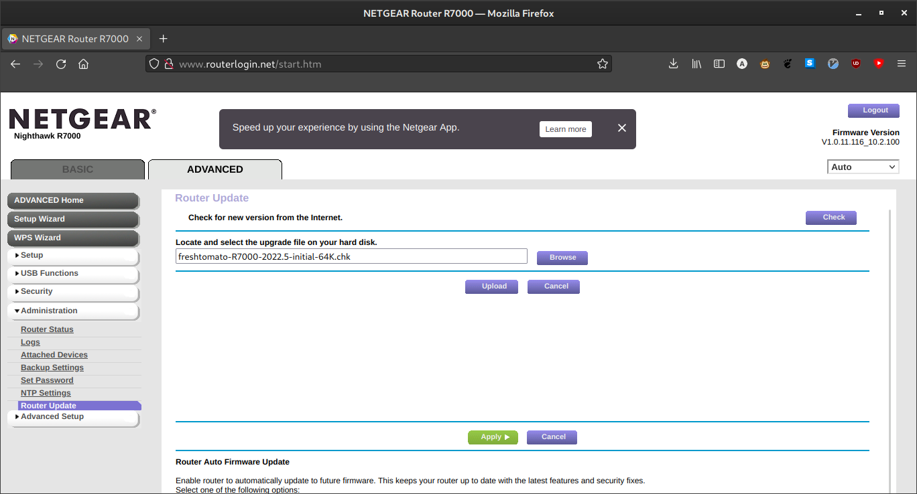The image size is (917, 494).
Task: Open the Firefox downloads panel
Action: [674, 64]
